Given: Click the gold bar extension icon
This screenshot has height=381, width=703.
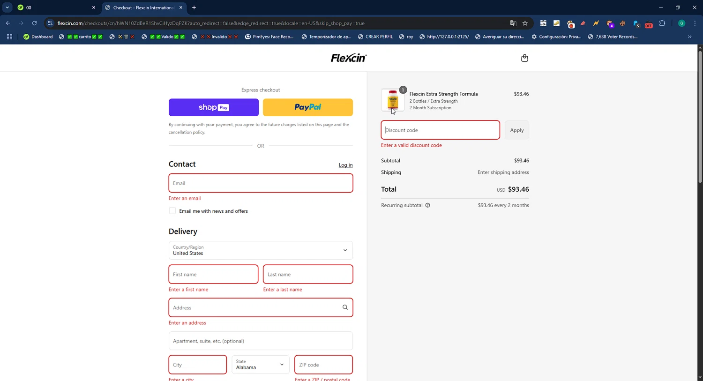Looking at the screenshot, I should click(556, 23).
